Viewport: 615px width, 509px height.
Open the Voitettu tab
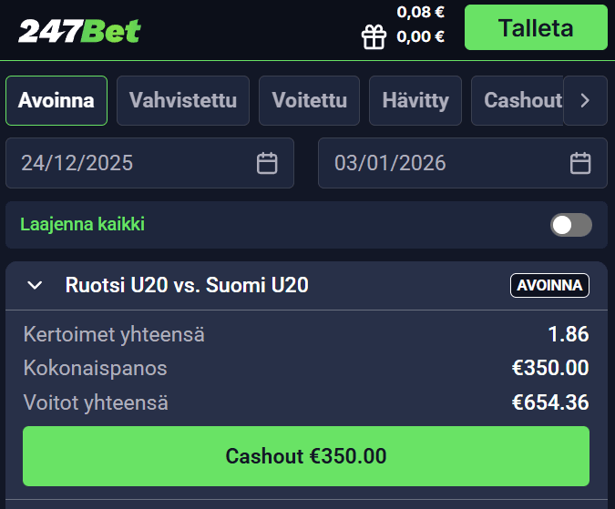309,100
